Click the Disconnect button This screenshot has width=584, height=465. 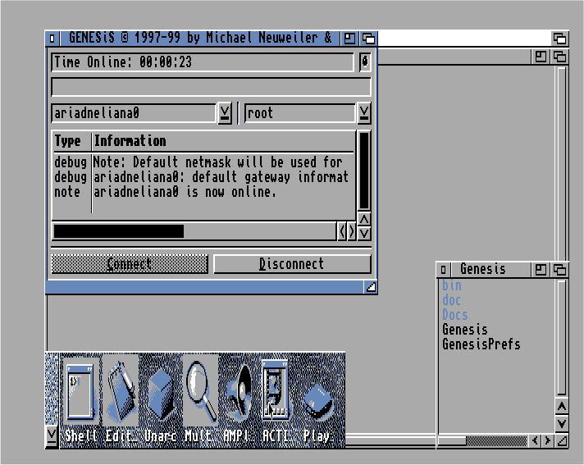tap(292, 264)
